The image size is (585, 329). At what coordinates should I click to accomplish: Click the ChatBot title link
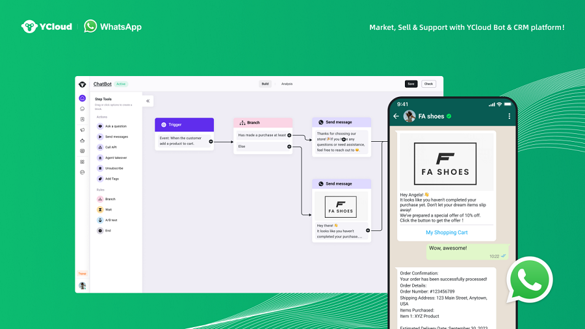102,84
